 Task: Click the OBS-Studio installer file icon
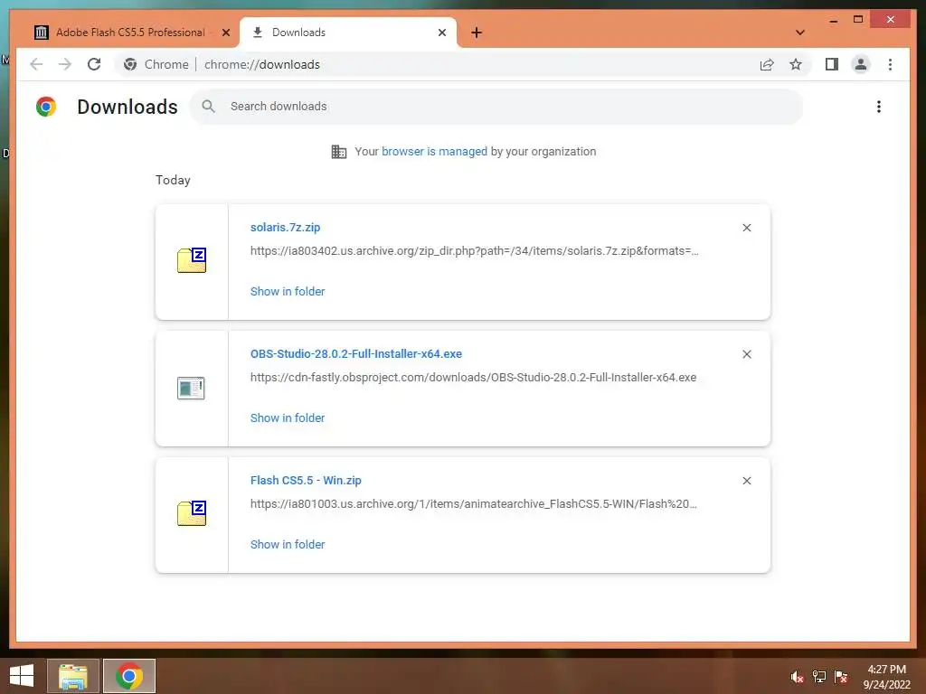(191, 389)
